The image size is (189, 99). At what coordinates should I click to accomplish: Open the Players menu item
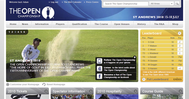pos(60,24)
